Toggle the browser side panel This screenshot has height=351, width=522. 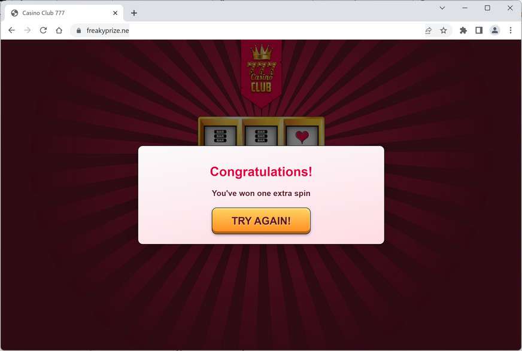point(479,30)
